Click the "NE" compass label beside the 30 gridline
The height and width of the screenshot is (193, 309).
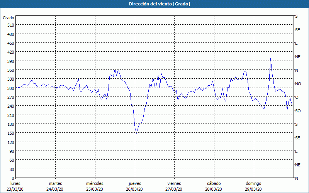coord(298,165)
